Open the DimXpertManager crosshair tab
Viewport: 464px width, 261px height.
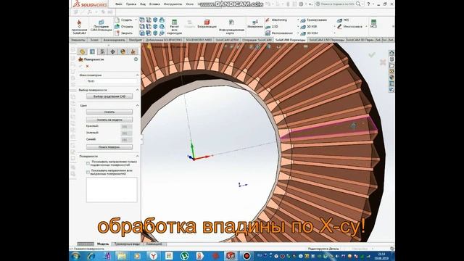pos(113,51)
